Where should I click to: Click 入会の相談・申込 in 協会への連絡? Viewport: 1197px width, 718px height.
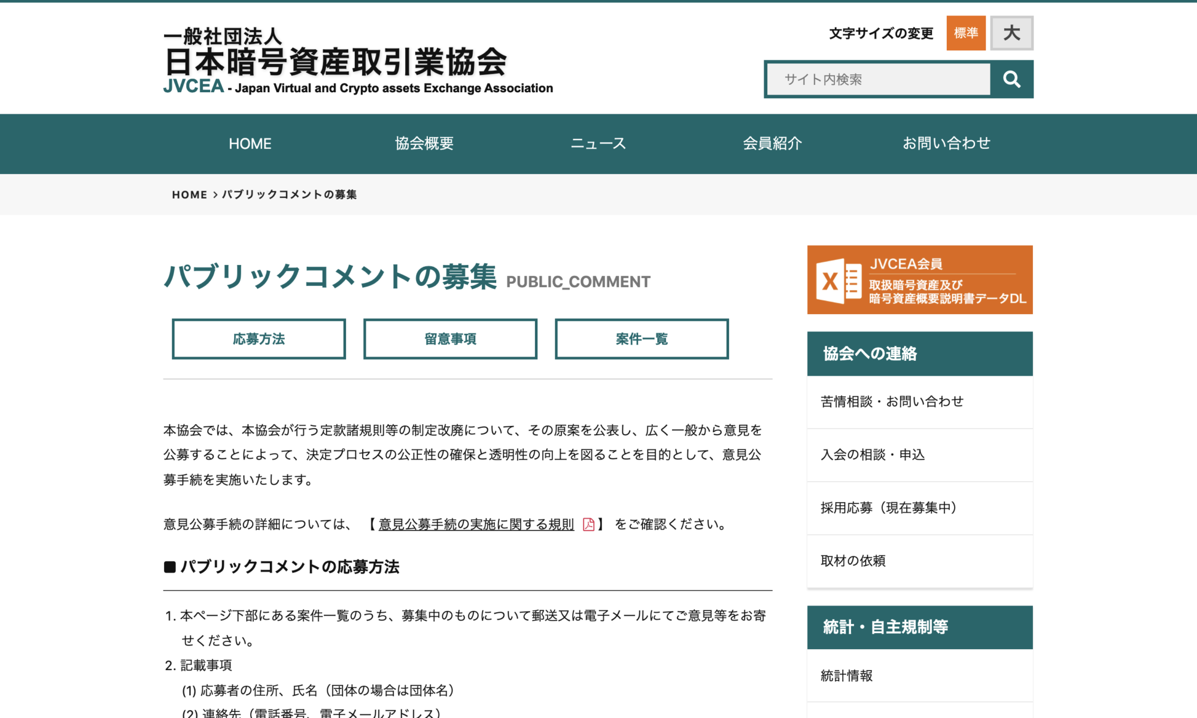[x=873, y=455]
